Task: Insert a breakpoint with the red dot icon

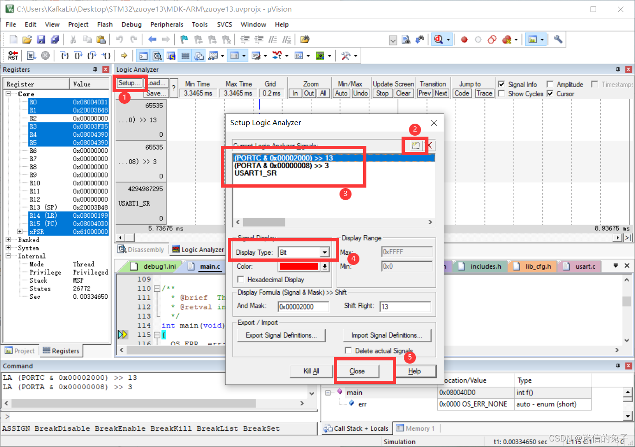Action: point(464,40)
